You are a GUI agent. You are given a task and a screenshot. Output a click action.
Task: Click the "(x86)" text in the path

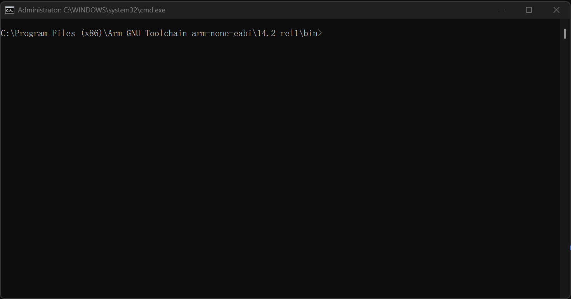(92, 33)
